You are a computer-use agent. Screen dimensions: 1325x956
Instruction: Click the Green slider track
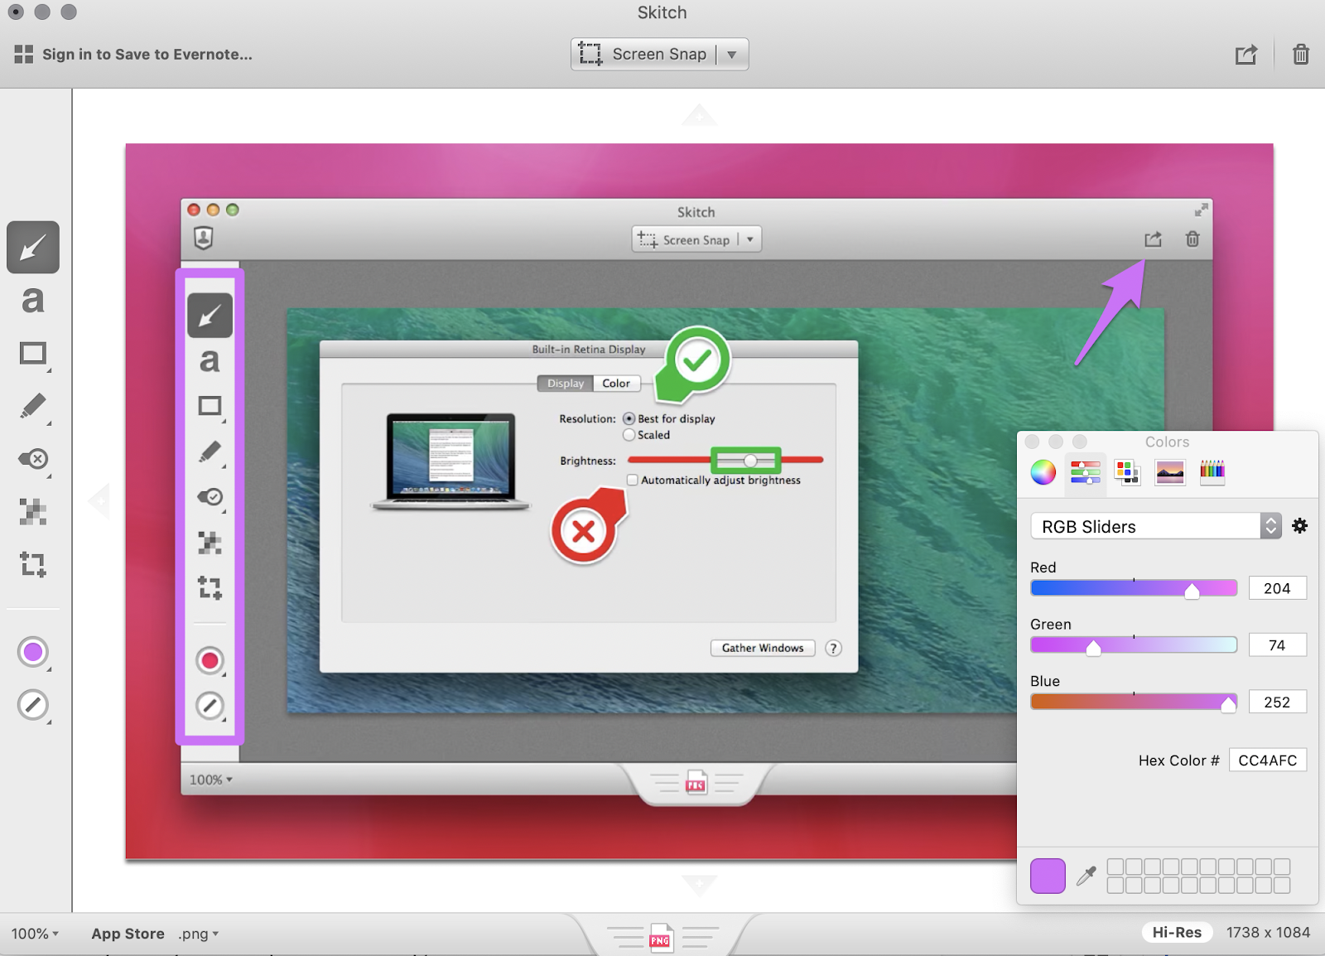pos(1134,645)
